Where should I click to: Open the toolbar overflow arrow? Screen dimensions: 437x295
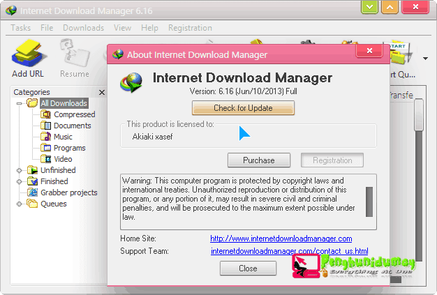click(425, 59)
